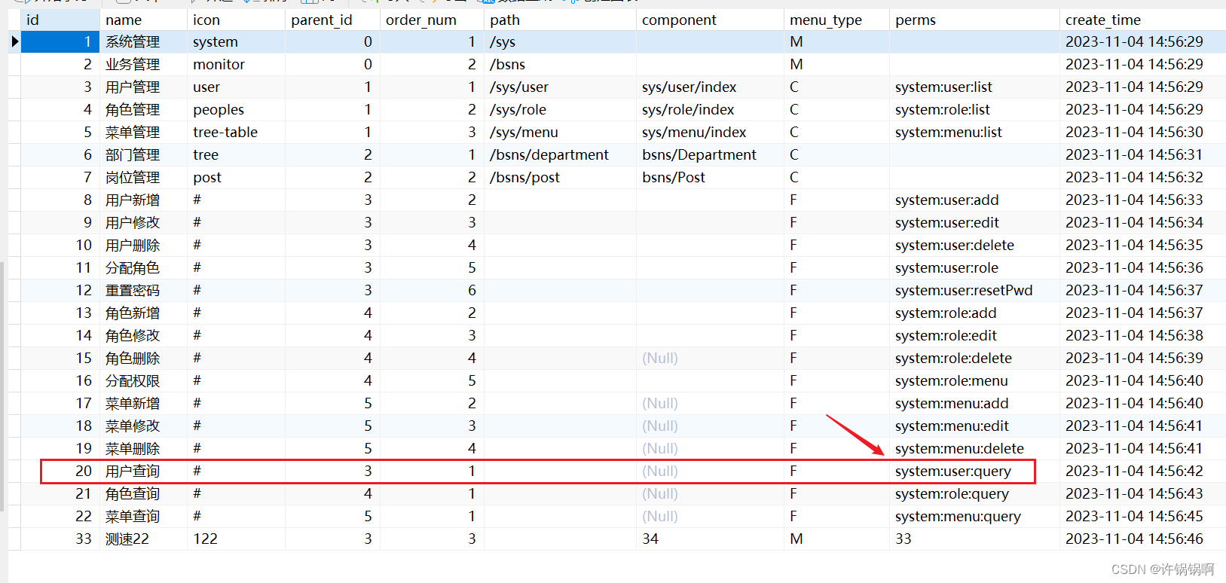The image size is (1226, 583).
Task: Select the perms column header
Action: 974,20
